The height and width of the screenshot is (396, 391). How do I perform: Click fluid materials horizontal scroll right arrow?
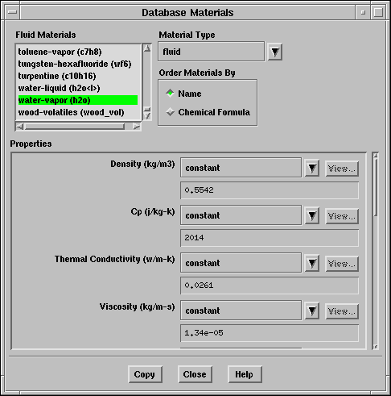(137, 127)
